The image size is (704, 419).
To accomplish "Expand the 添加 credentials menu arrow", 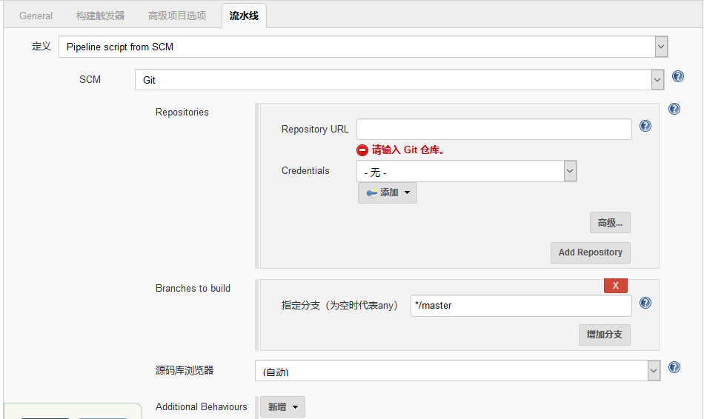I will point(408,192).
